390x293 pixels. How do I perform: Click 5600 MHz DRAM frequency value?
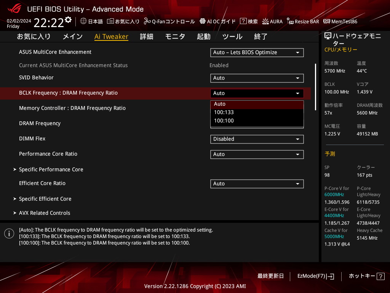[367, 113]
